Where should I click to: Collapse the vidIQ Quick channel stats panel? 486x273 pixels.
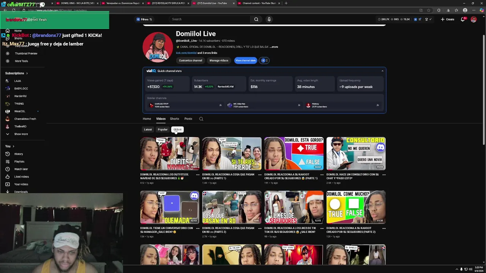[x=382, y=71]
